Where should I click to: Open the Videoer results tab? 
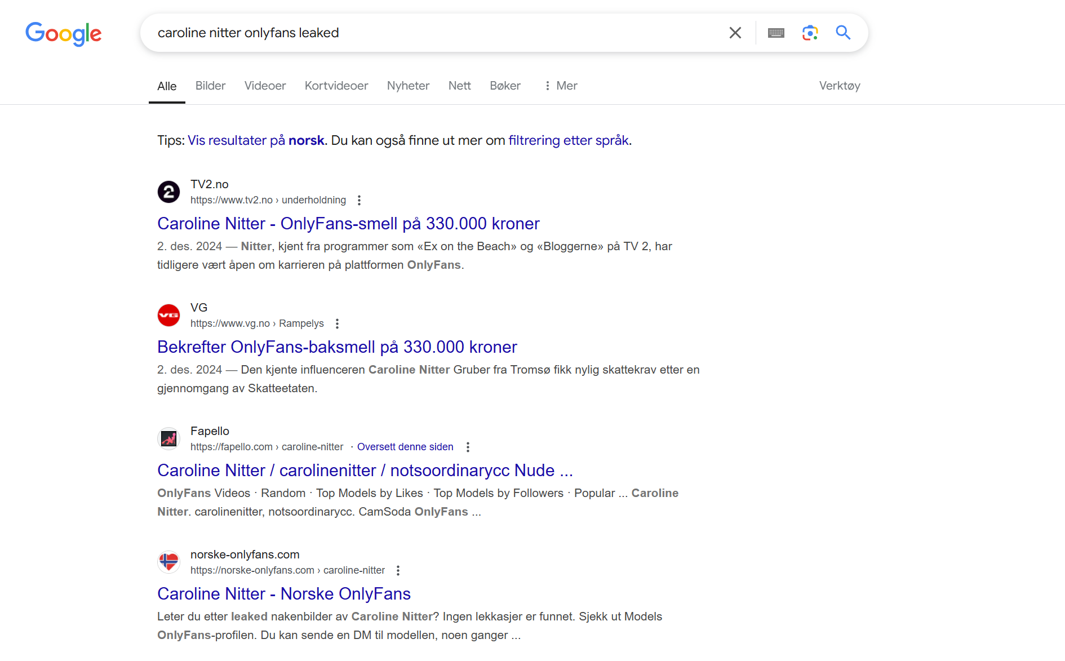pos(265,86)
